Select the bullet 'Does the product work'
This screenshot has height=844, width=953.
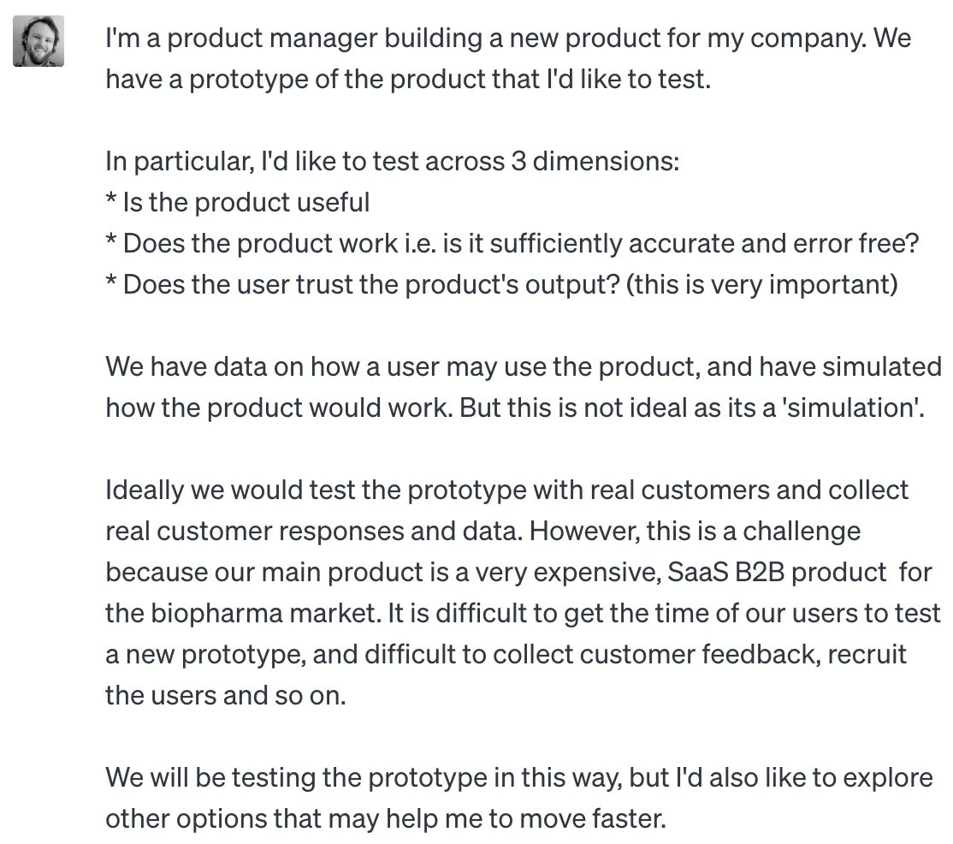tap(512, 244)
